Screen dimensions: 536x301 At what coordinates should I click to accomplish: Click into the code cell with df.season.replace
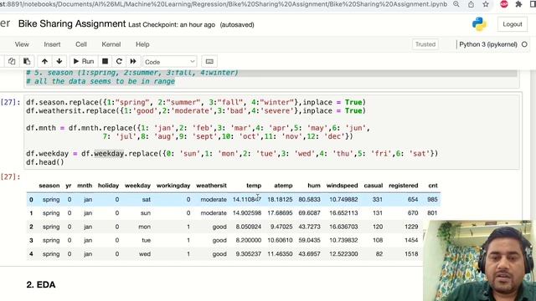[x=271, y=132]
